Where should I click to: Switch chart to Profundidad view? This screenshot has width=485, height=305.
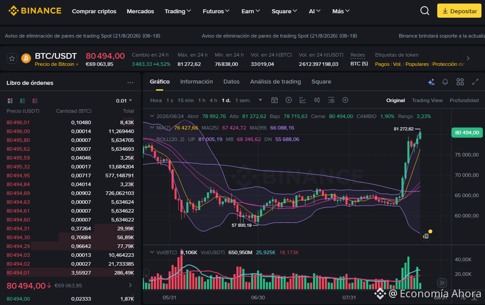pos(464,100)
